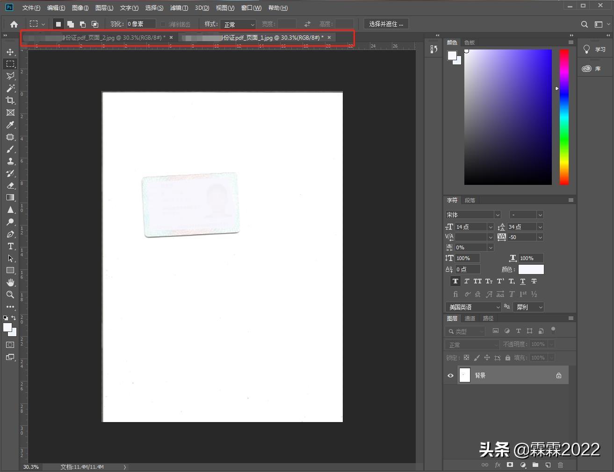Toggle all caps formatting
This screenshot has height=472, width=614.
tap(477, 281)
